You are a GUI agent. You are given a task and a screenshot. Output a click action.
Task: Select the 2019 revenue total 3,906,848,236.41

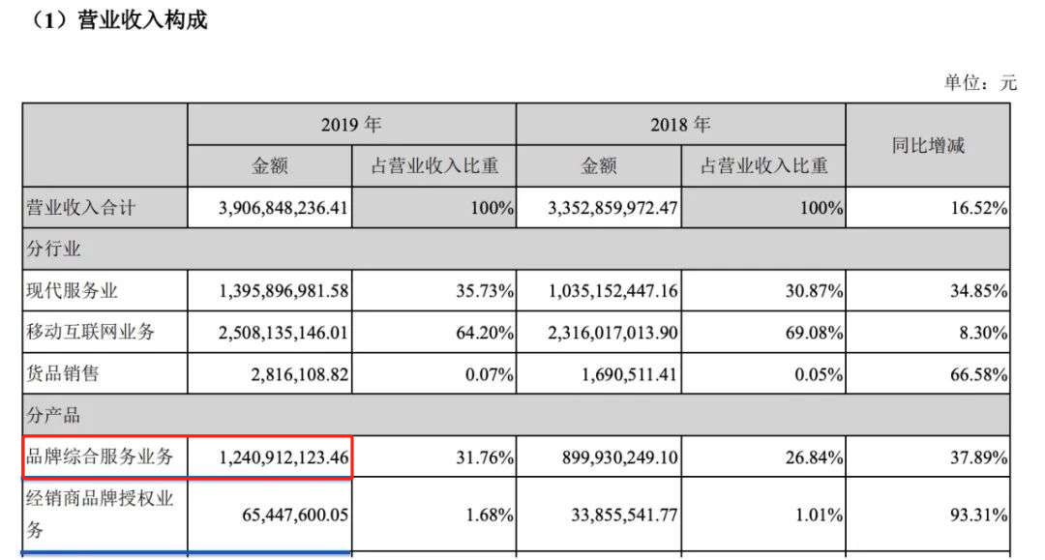[284, 208]
